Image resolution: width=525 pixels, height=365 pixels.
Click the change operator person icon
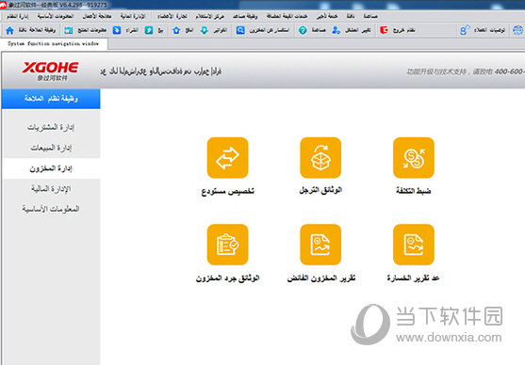pyautogui.click(x=336, y=30)
